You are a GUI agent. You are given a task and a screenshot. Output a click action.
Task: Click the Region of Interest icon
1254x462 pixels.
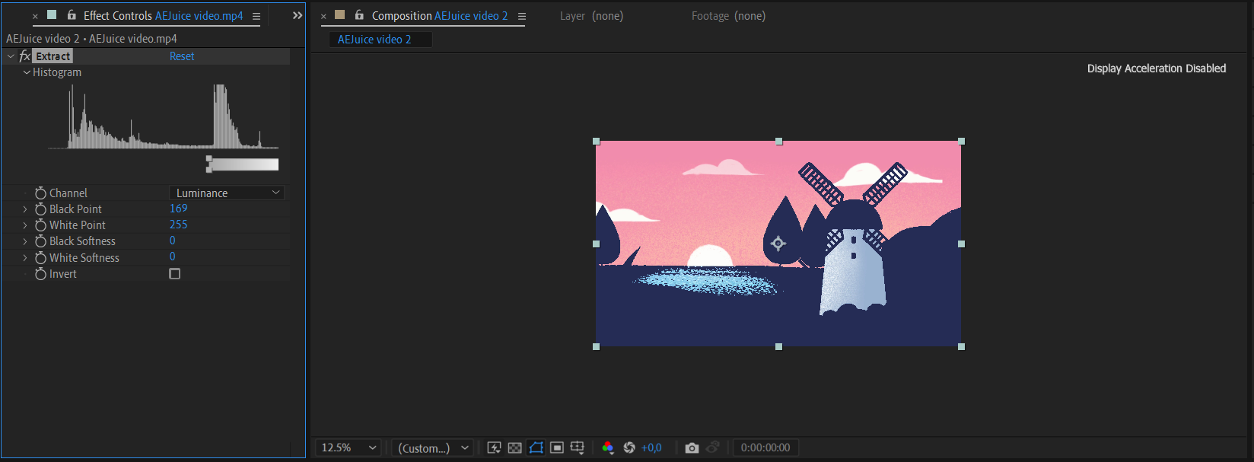tap(557, 448)
